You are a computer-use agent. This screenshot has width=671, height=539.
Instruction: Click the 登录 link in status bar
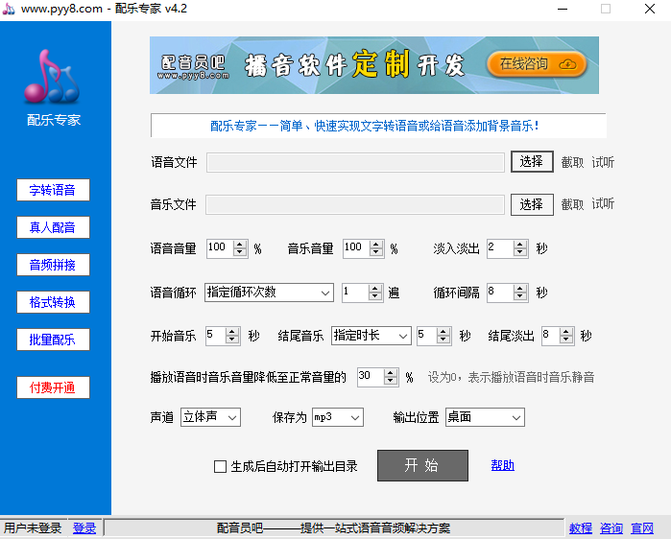(x=84, y=528)
